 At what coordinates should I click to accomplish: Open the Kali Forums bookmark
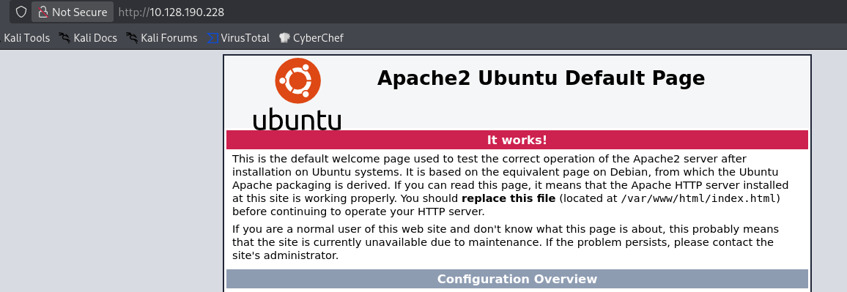pos(161,38)
